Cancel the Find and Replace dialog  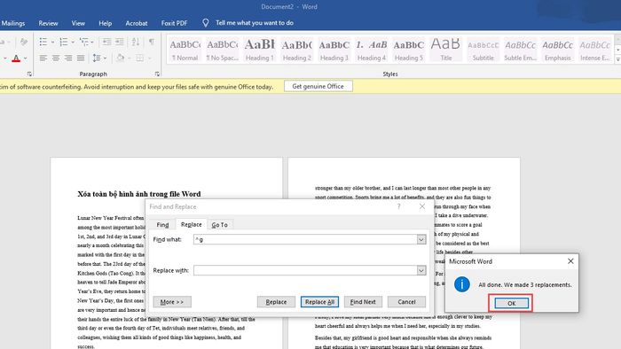point(406,301)
